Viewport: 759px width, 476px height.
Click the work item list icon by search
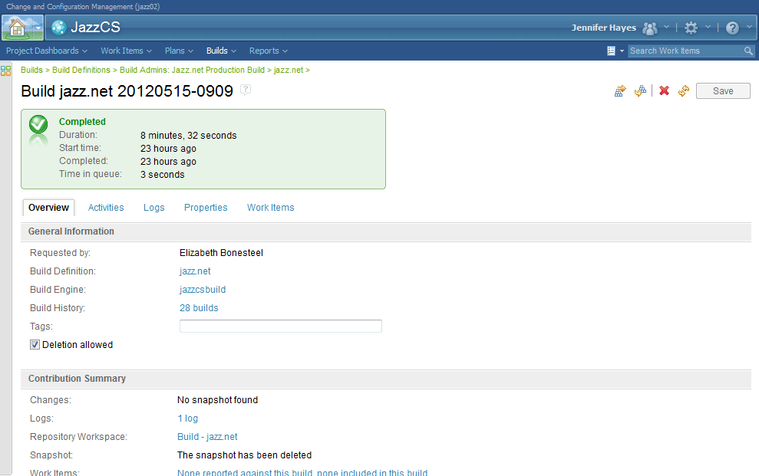(612, 51)
